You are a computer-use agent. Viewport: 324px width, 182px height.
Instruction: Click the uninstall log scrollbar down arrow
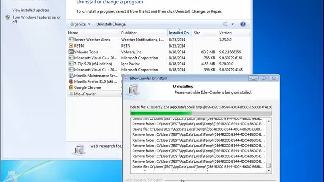pyautogui.click(x=269, y=171)
